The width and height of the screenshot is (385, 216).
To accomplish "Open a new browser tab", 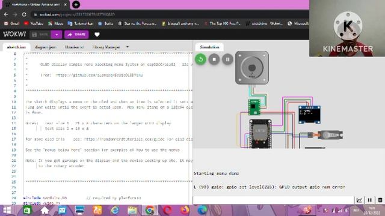I will pos(76,5).
